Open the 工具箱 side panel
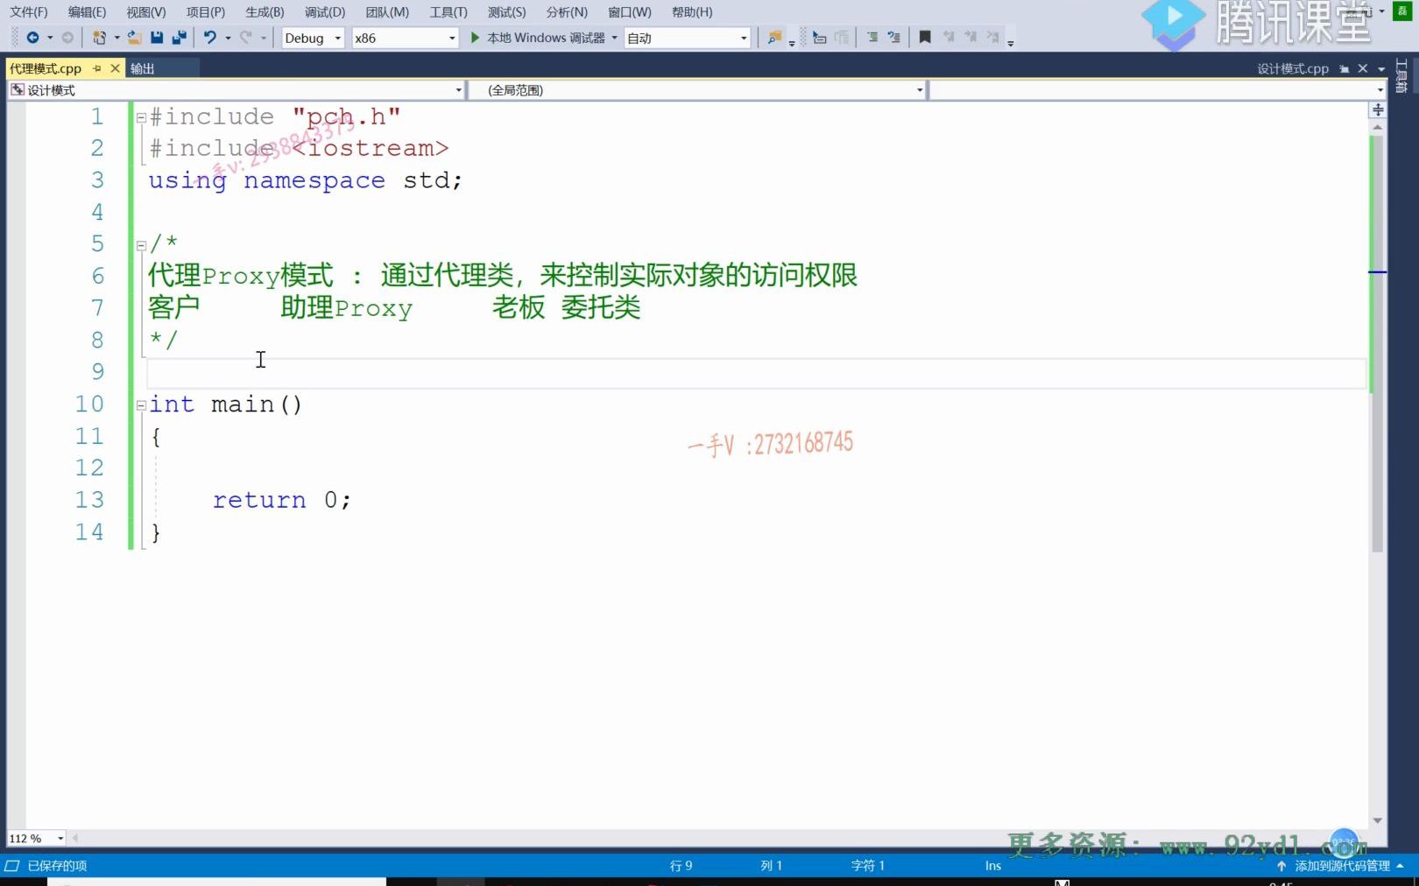1419x886 pixels. click(1401, 75)
